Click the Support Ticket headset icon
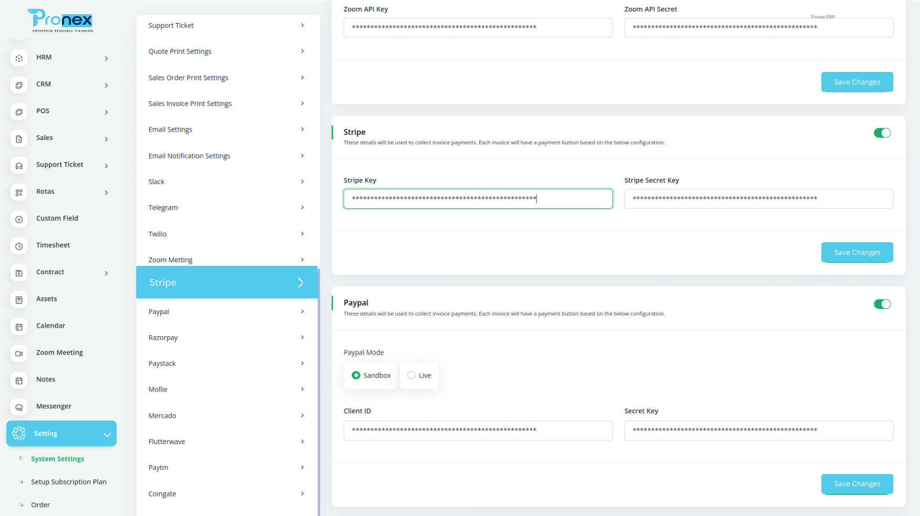 (x=19, y=166)
